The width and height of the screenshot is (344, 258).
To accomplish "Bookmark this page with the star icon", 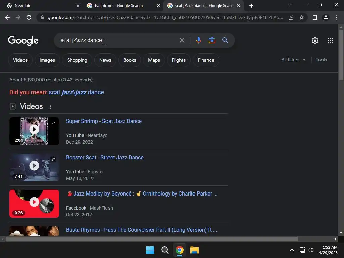I will pos(302,17).
